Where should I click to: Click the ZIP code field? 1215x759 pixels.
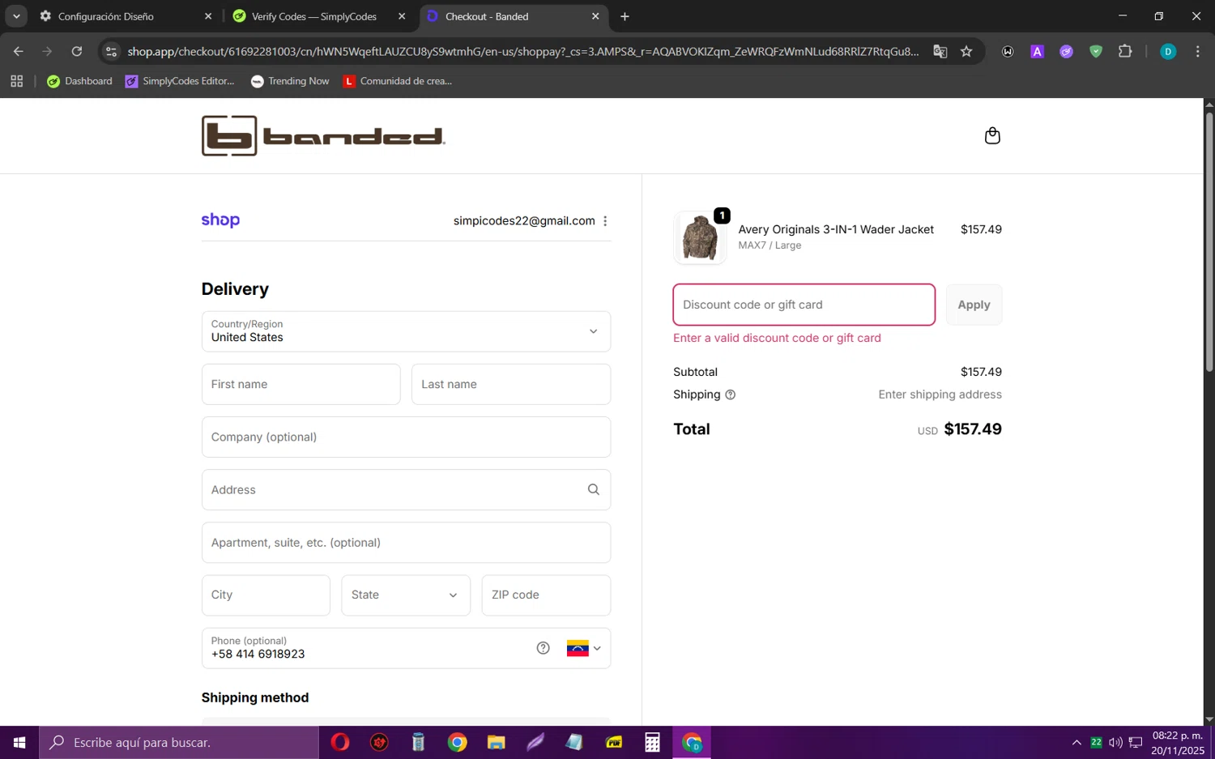546,595
